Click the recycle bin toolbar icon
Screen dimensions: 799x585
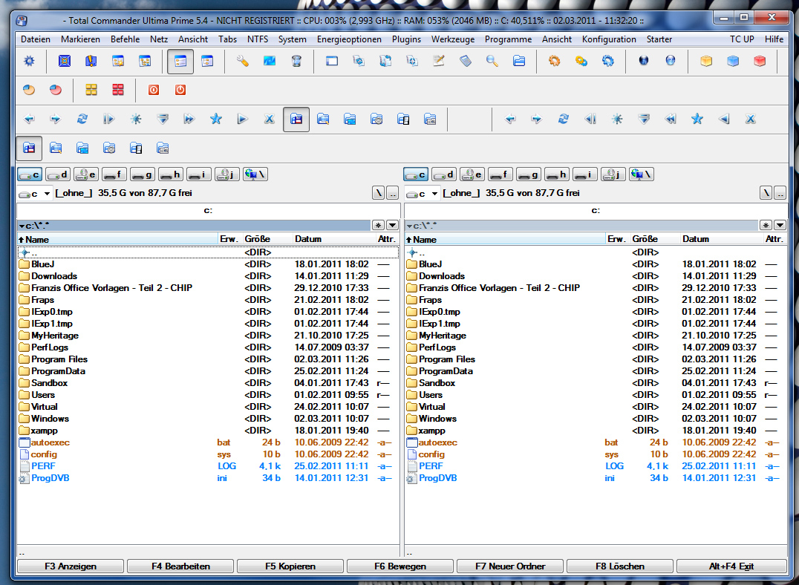296,61
